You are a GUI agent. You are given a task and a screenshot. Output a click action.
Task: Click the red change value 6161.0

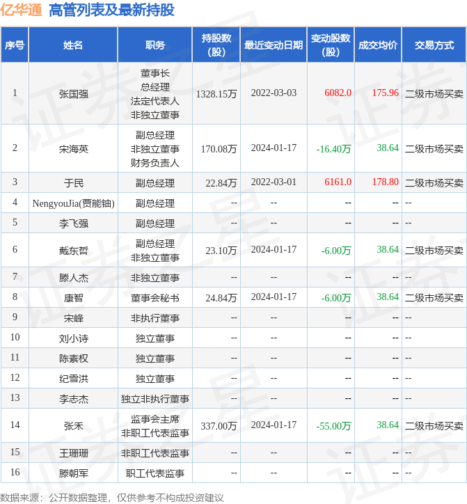[x=338, y=182]
